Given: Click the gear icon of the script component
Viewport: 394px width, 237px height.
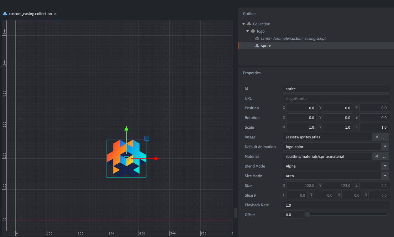Looking at the screenshot, I should (x=257, y=39).
